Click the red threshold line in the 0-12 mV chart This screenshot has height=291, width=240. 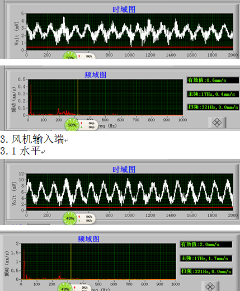coord(130,207)
